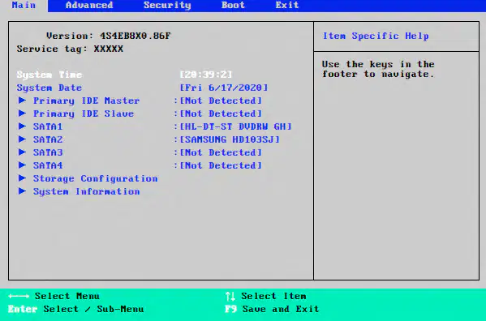The image size is (486, 321).
Task: Click the Service tag XXXXX text
Action: tap(70, 49)
